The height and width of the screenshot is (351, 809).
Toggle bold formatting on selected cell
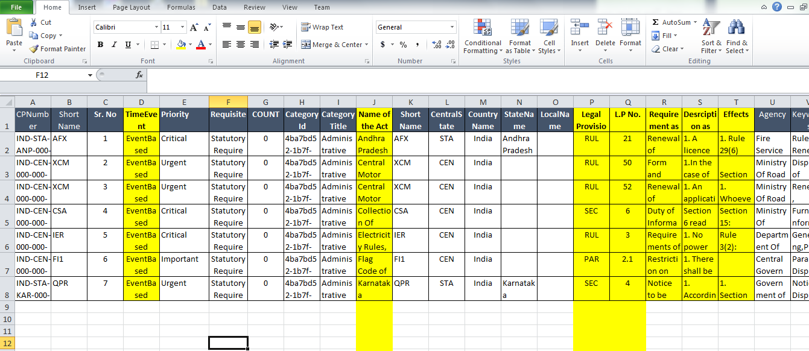100,45
